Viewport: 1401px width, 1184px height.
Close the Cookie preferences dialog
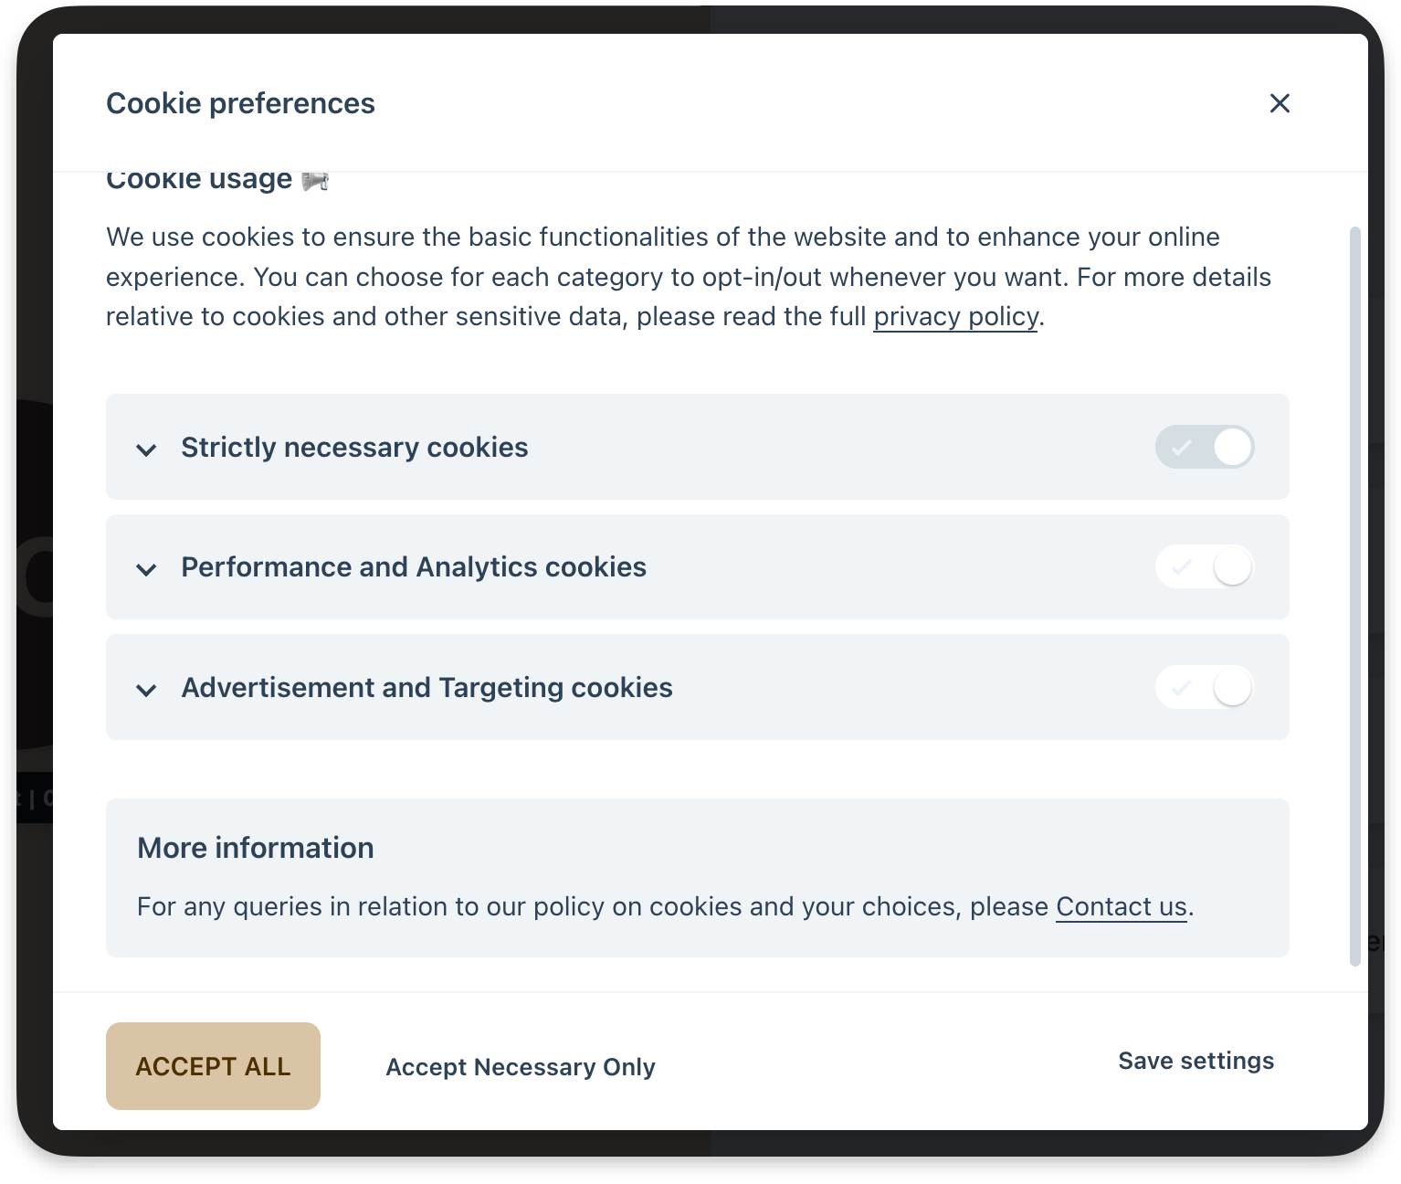point(1280,103)
